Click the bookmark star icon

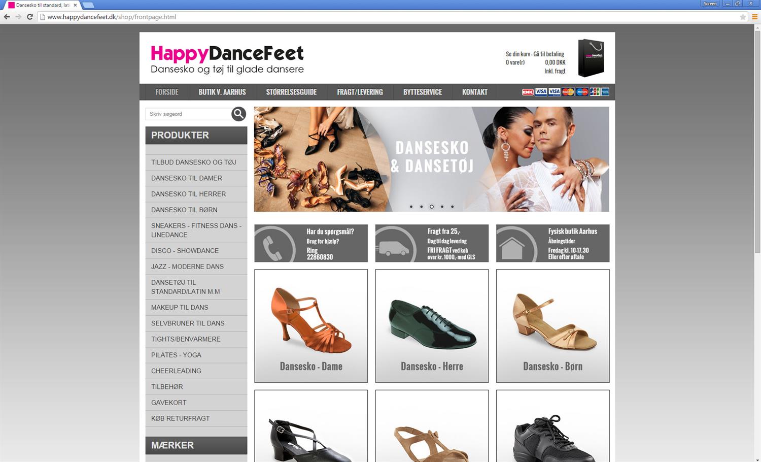pyautogui.click(x=743, y=17)
